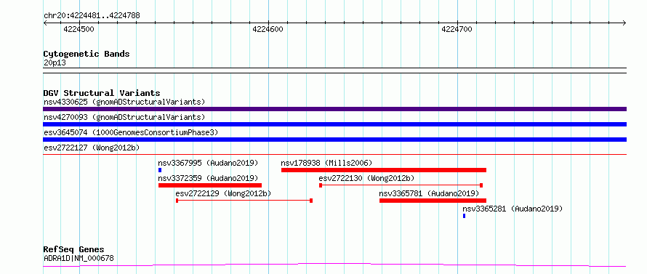Select the small blue nsv3367995 marker
This screenshot has height=274, width=647.
160,170
